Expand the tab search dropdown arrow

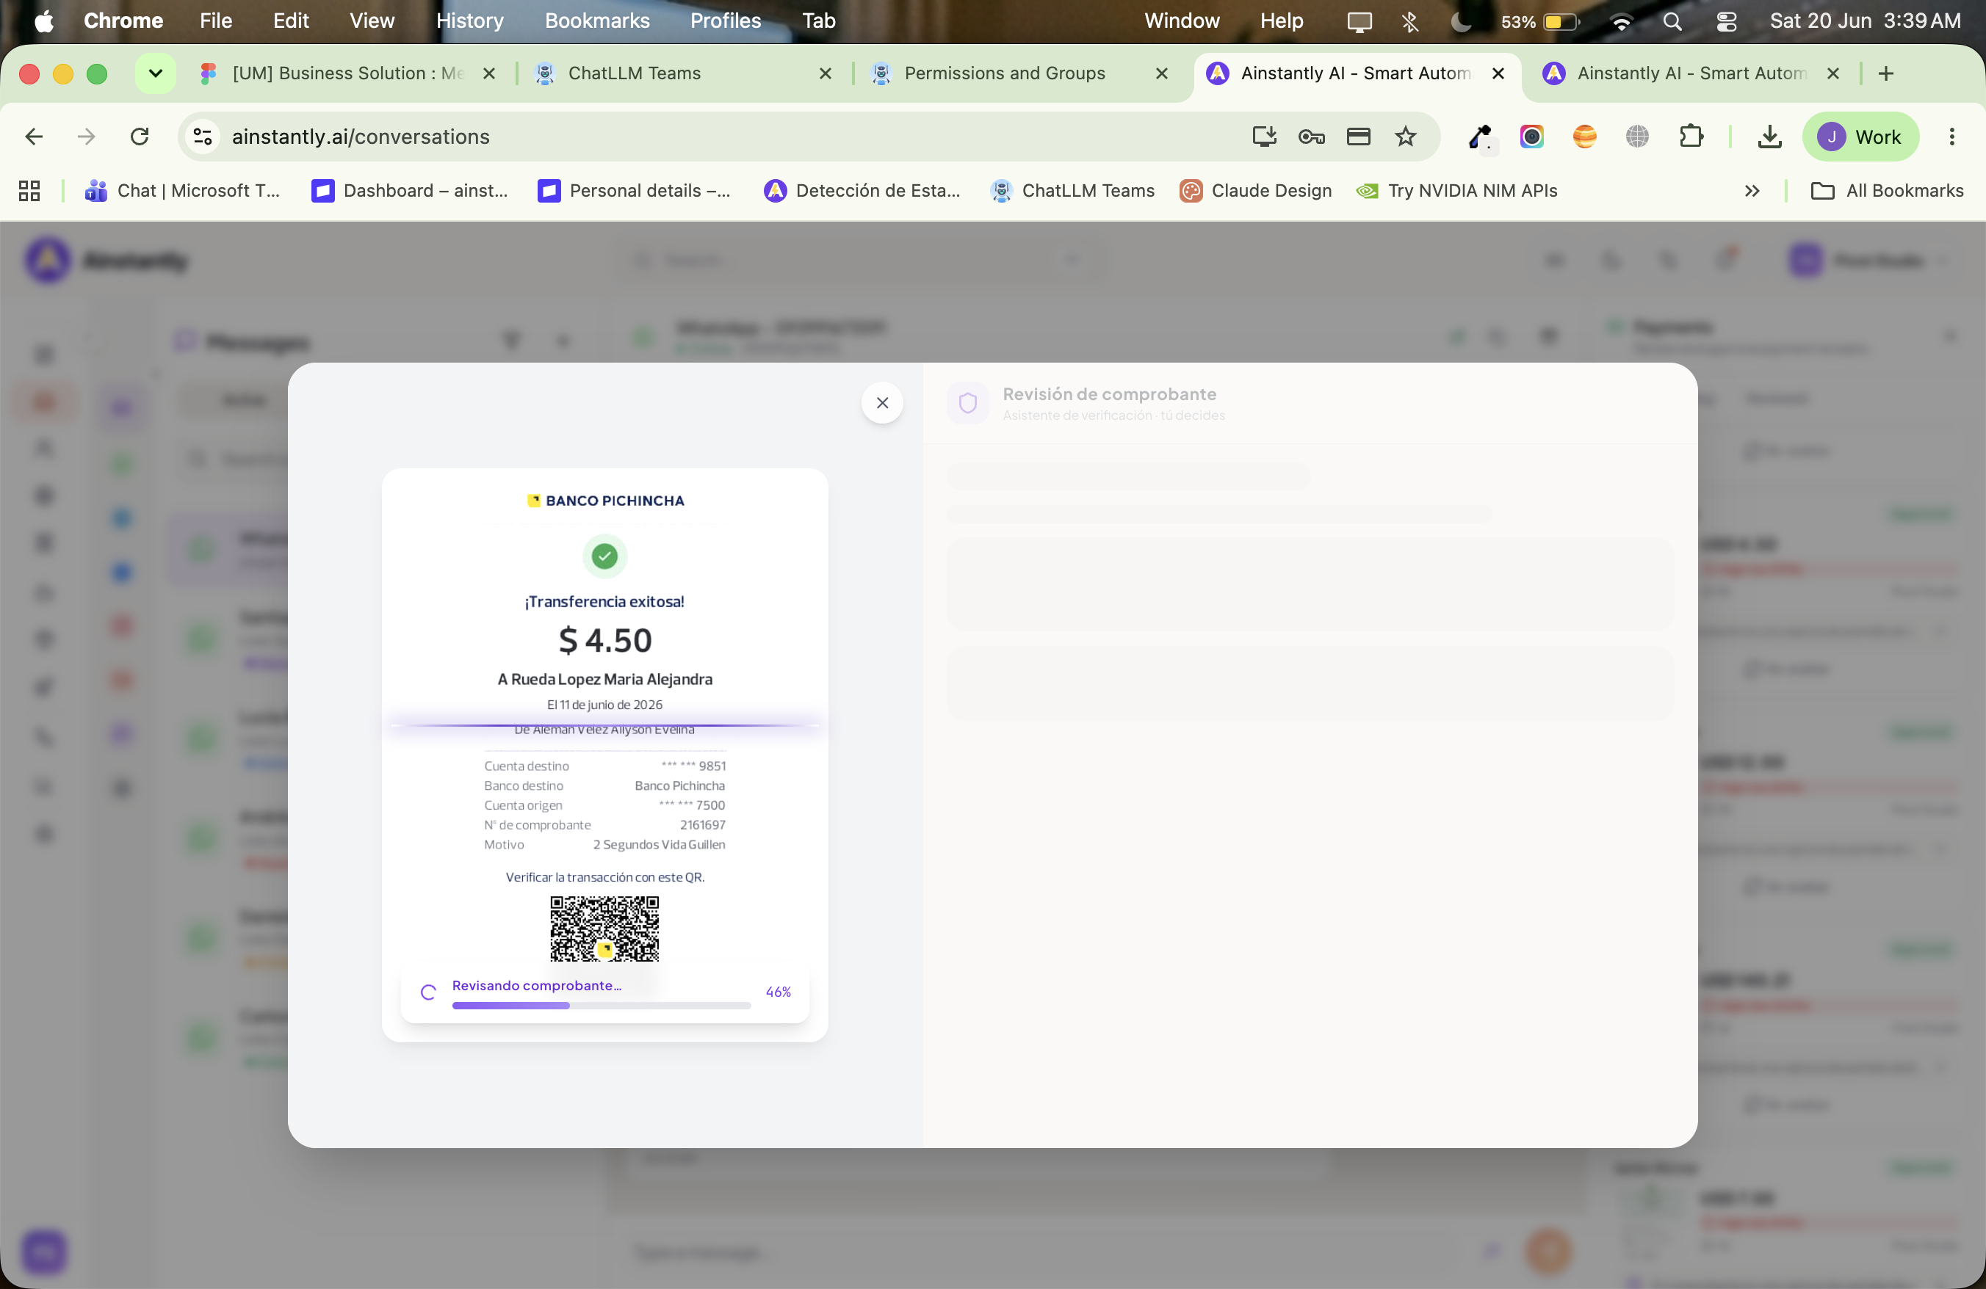point(155,73)
